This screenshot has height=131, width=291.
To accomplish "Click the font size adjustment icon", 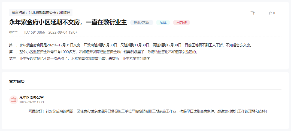I will click(253, 13).
